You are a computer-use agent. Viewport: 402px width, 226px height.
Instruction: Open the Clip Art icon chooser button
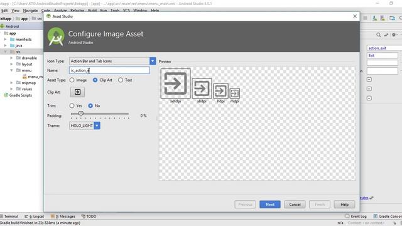[77, 92]
